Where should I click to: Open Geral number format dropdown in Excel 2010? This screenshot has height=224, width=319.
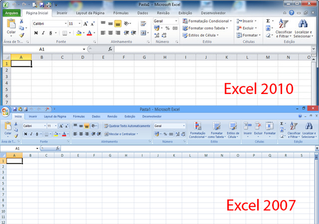click(x=176, y=21)
